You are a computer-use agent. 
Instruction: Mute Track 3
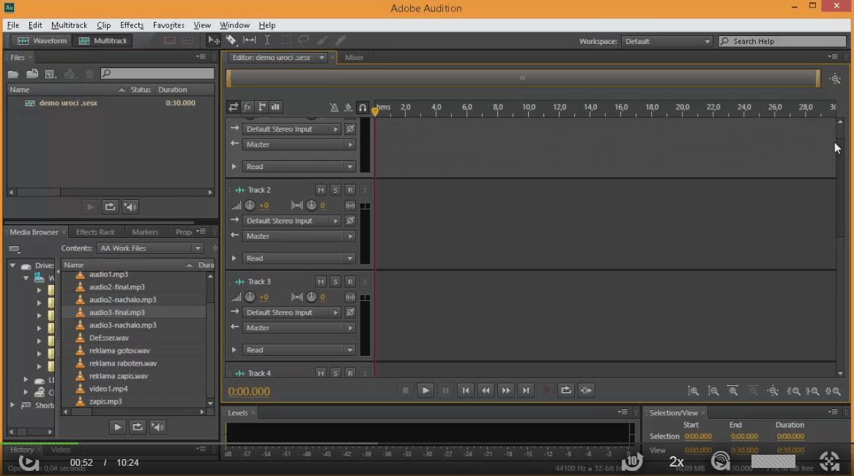[x=321, y=281]
